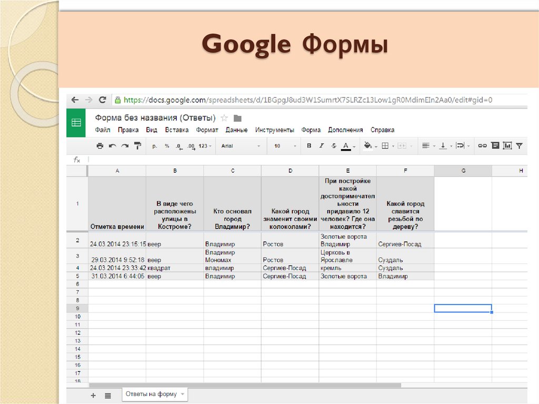Format as currency (р.)
Screen dimensions: 539x404
pos(155,146)
